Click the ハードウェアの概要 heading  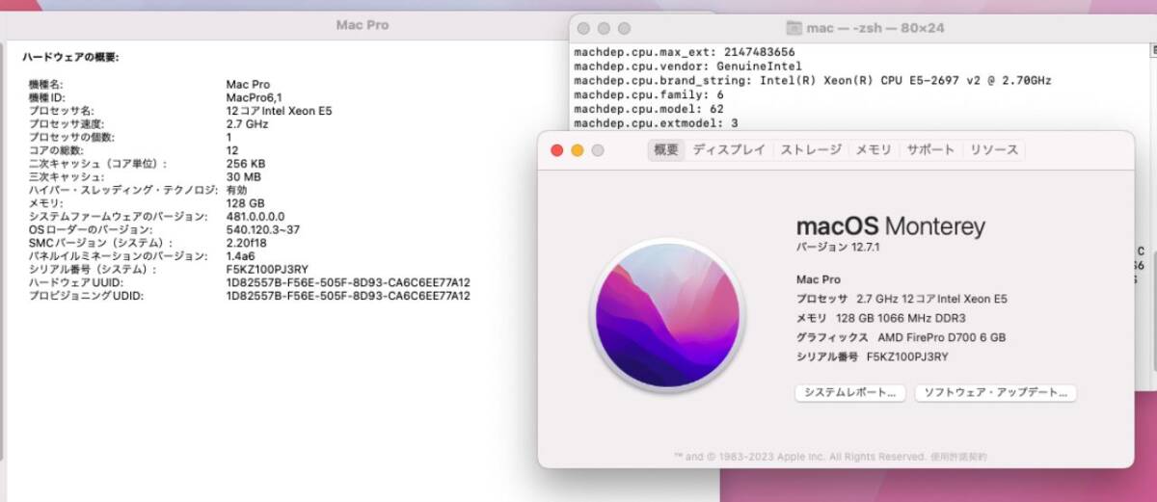[x=71, y=58]
